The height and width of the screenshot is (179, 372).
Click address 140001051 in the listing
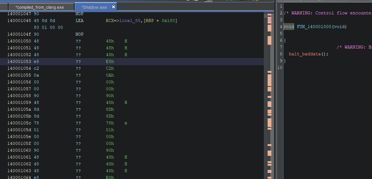coord(19,48)
